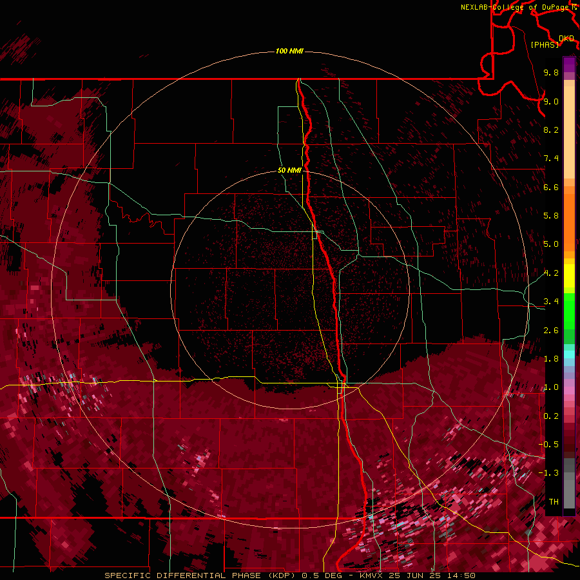580x580 pixels.
Task: Click the 7.4 value on the color scale
Action: tap(551, 159)
